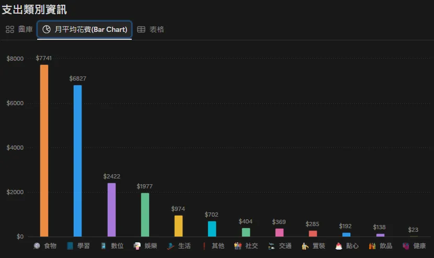Select the blue 學習 bar showing $6827
Image resolution: width=434 pixels, height=258 pixels.
tap(77, 161)
